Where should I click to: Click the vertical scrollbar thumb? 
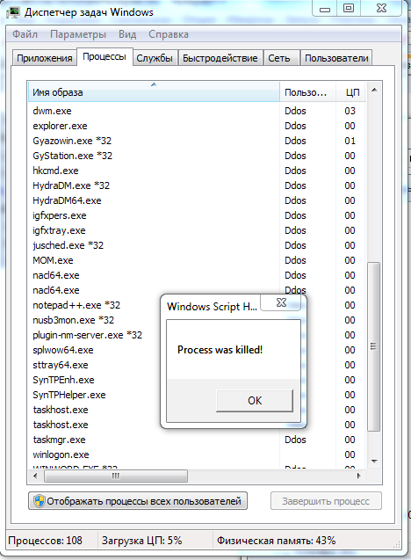(373, 346)
